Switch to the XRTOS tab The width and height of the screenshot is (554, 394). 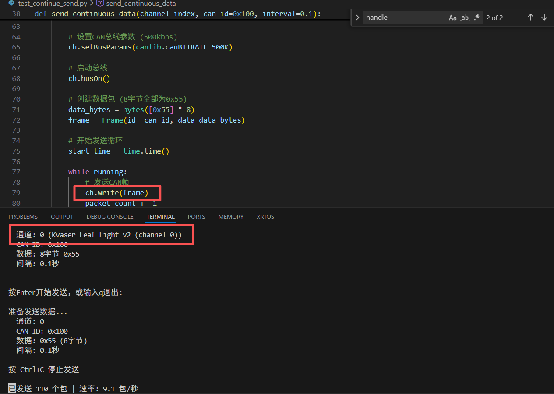(265, 217)
